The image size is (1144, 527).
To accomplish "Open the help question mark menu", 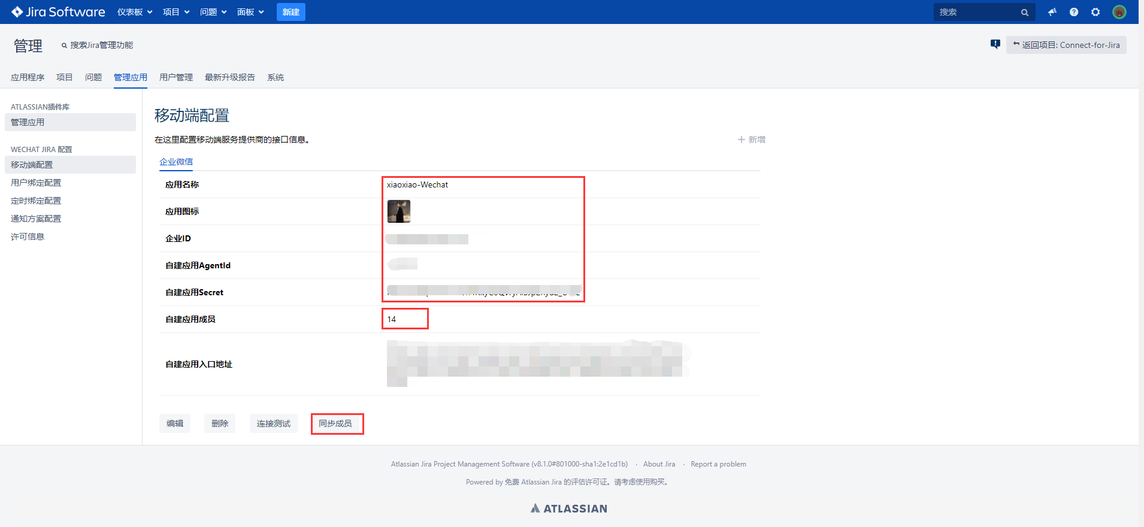I will [1074, 12].
